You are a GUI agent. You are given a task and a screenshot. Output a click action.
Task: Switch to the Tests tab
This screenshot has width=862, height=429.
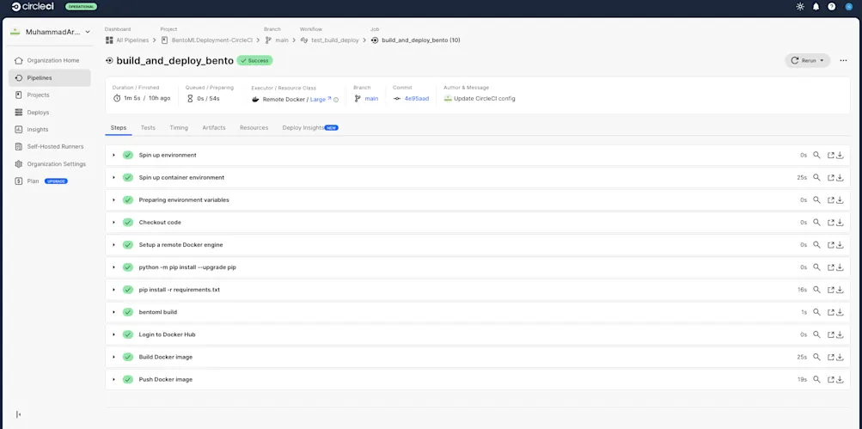point(148,127)
